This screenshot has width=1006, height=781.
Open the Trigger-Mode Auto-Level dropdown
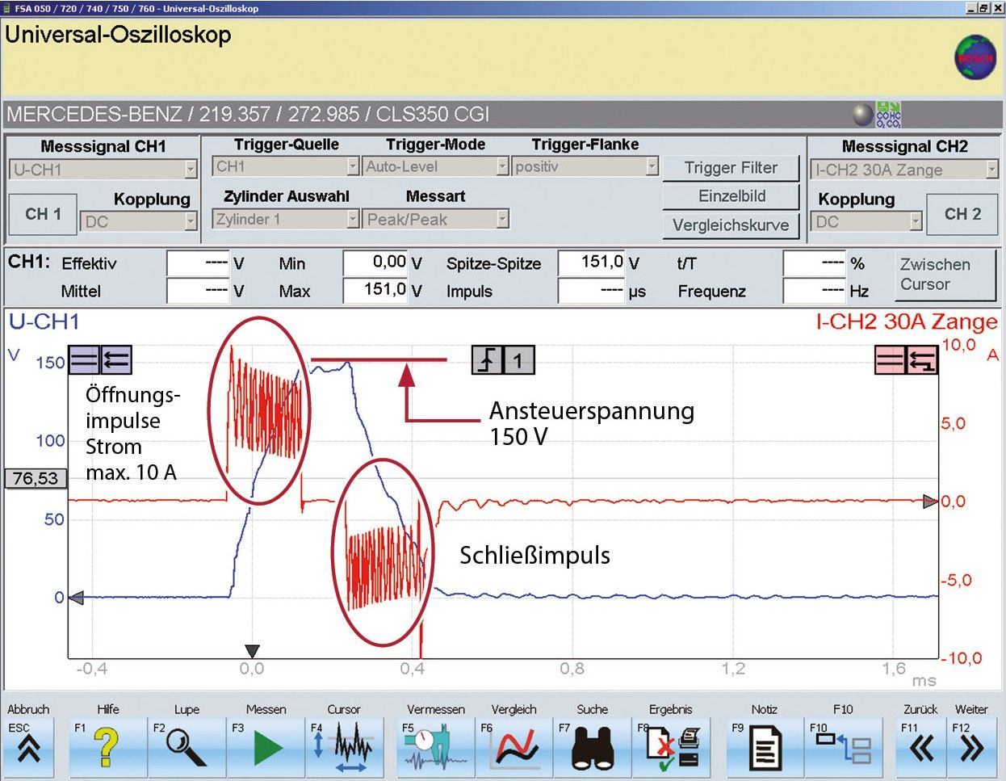click(502, 166)
